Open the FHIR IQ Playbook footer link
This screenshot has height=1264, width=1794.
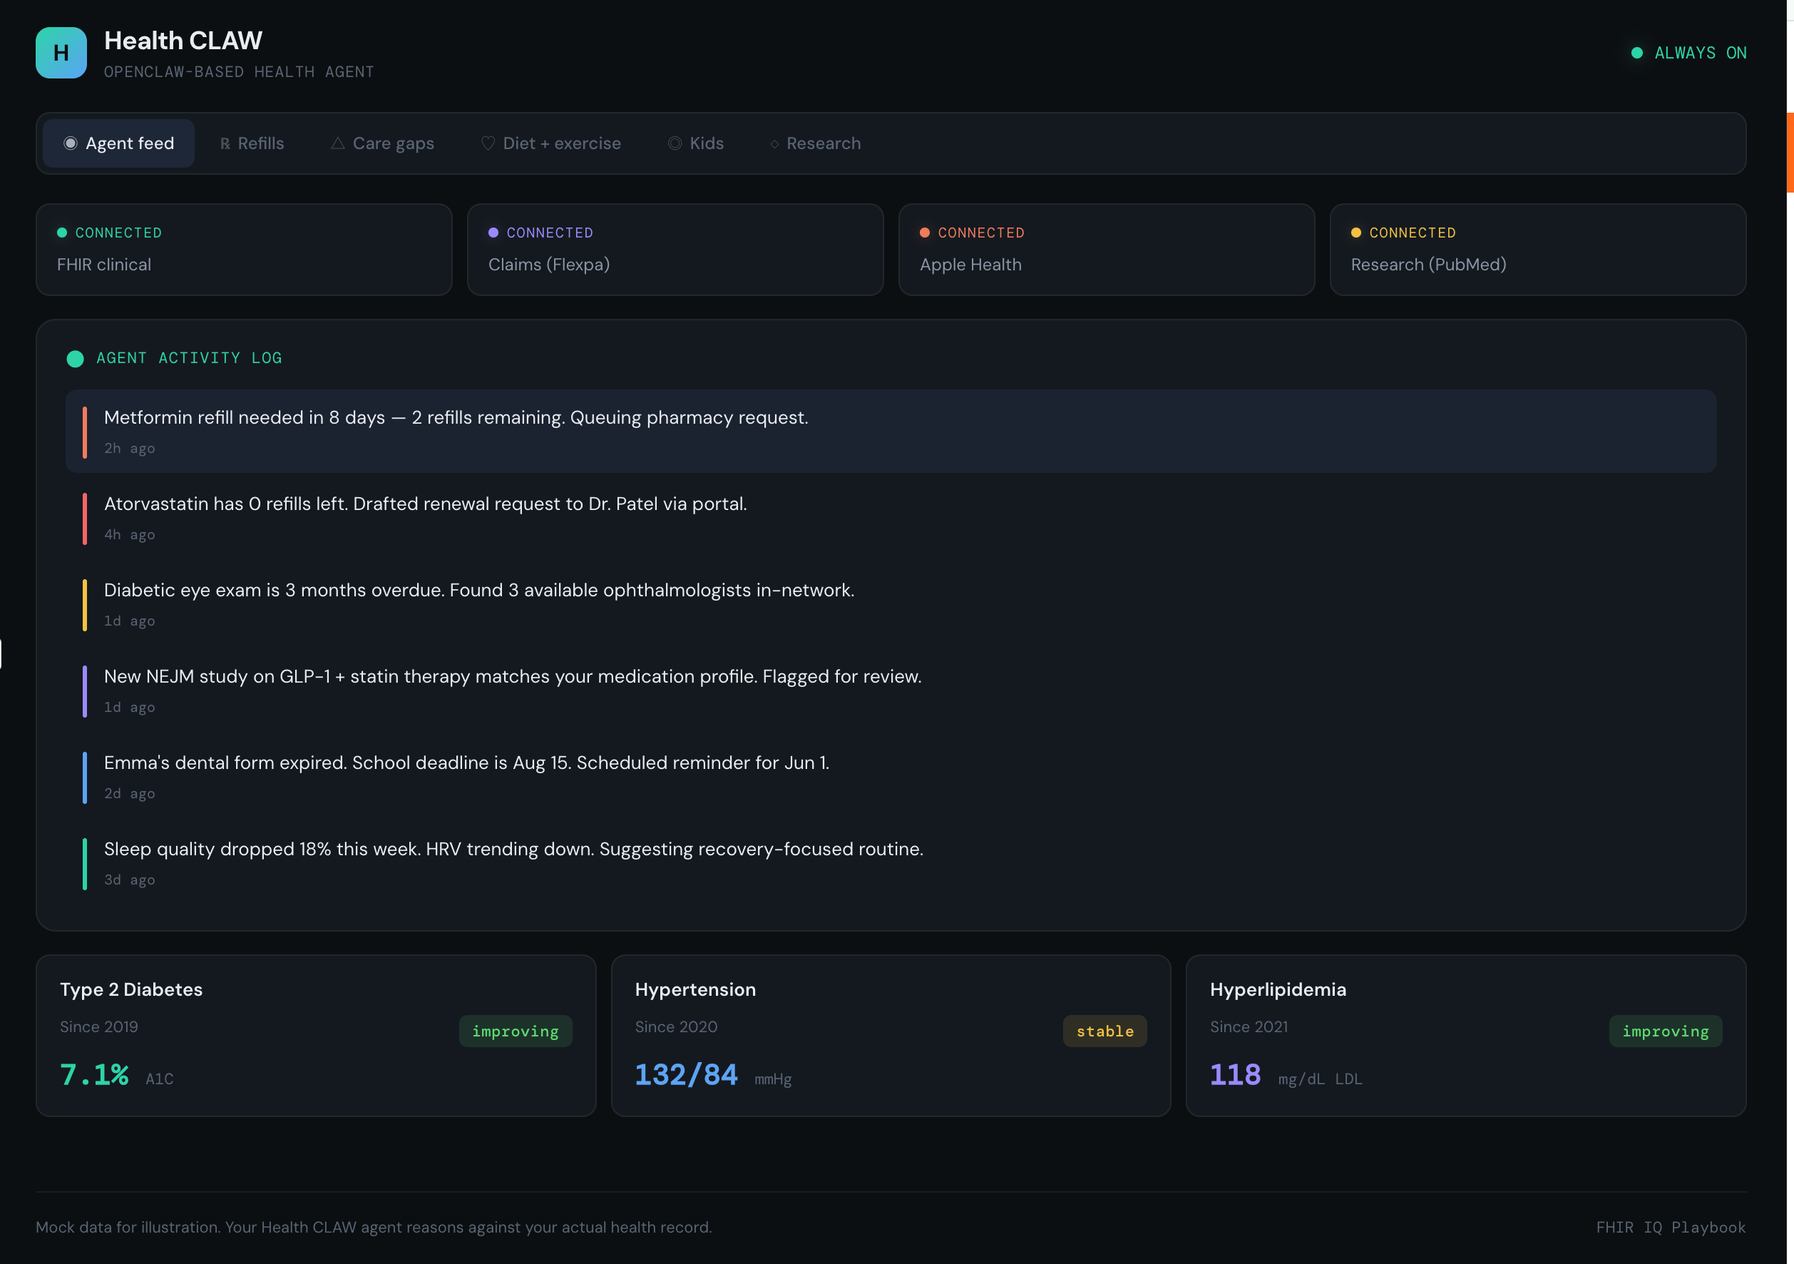coord(1671,1227)
